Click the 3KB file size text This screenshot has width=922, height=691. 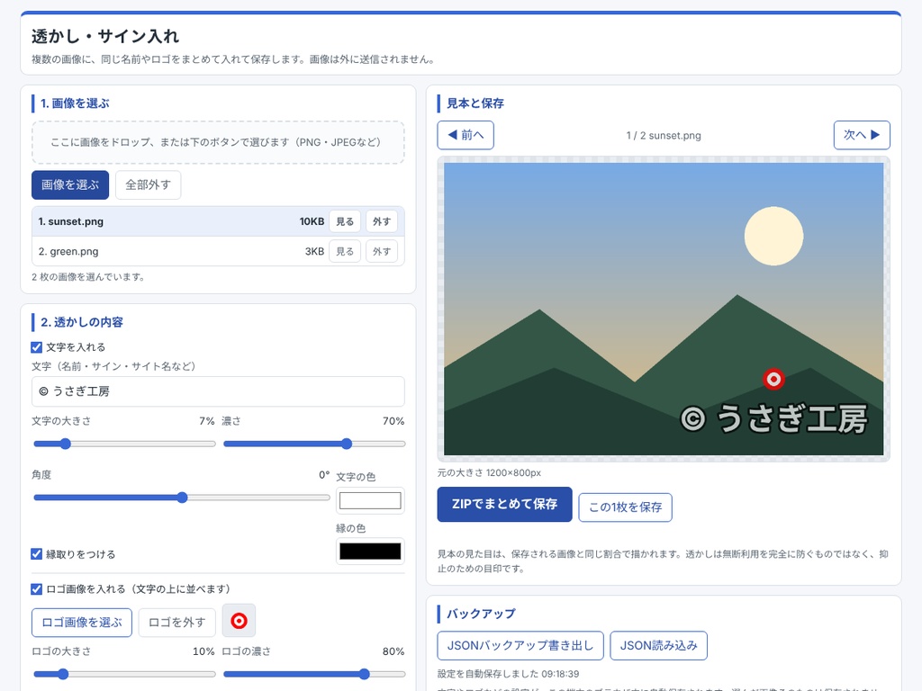314,252
